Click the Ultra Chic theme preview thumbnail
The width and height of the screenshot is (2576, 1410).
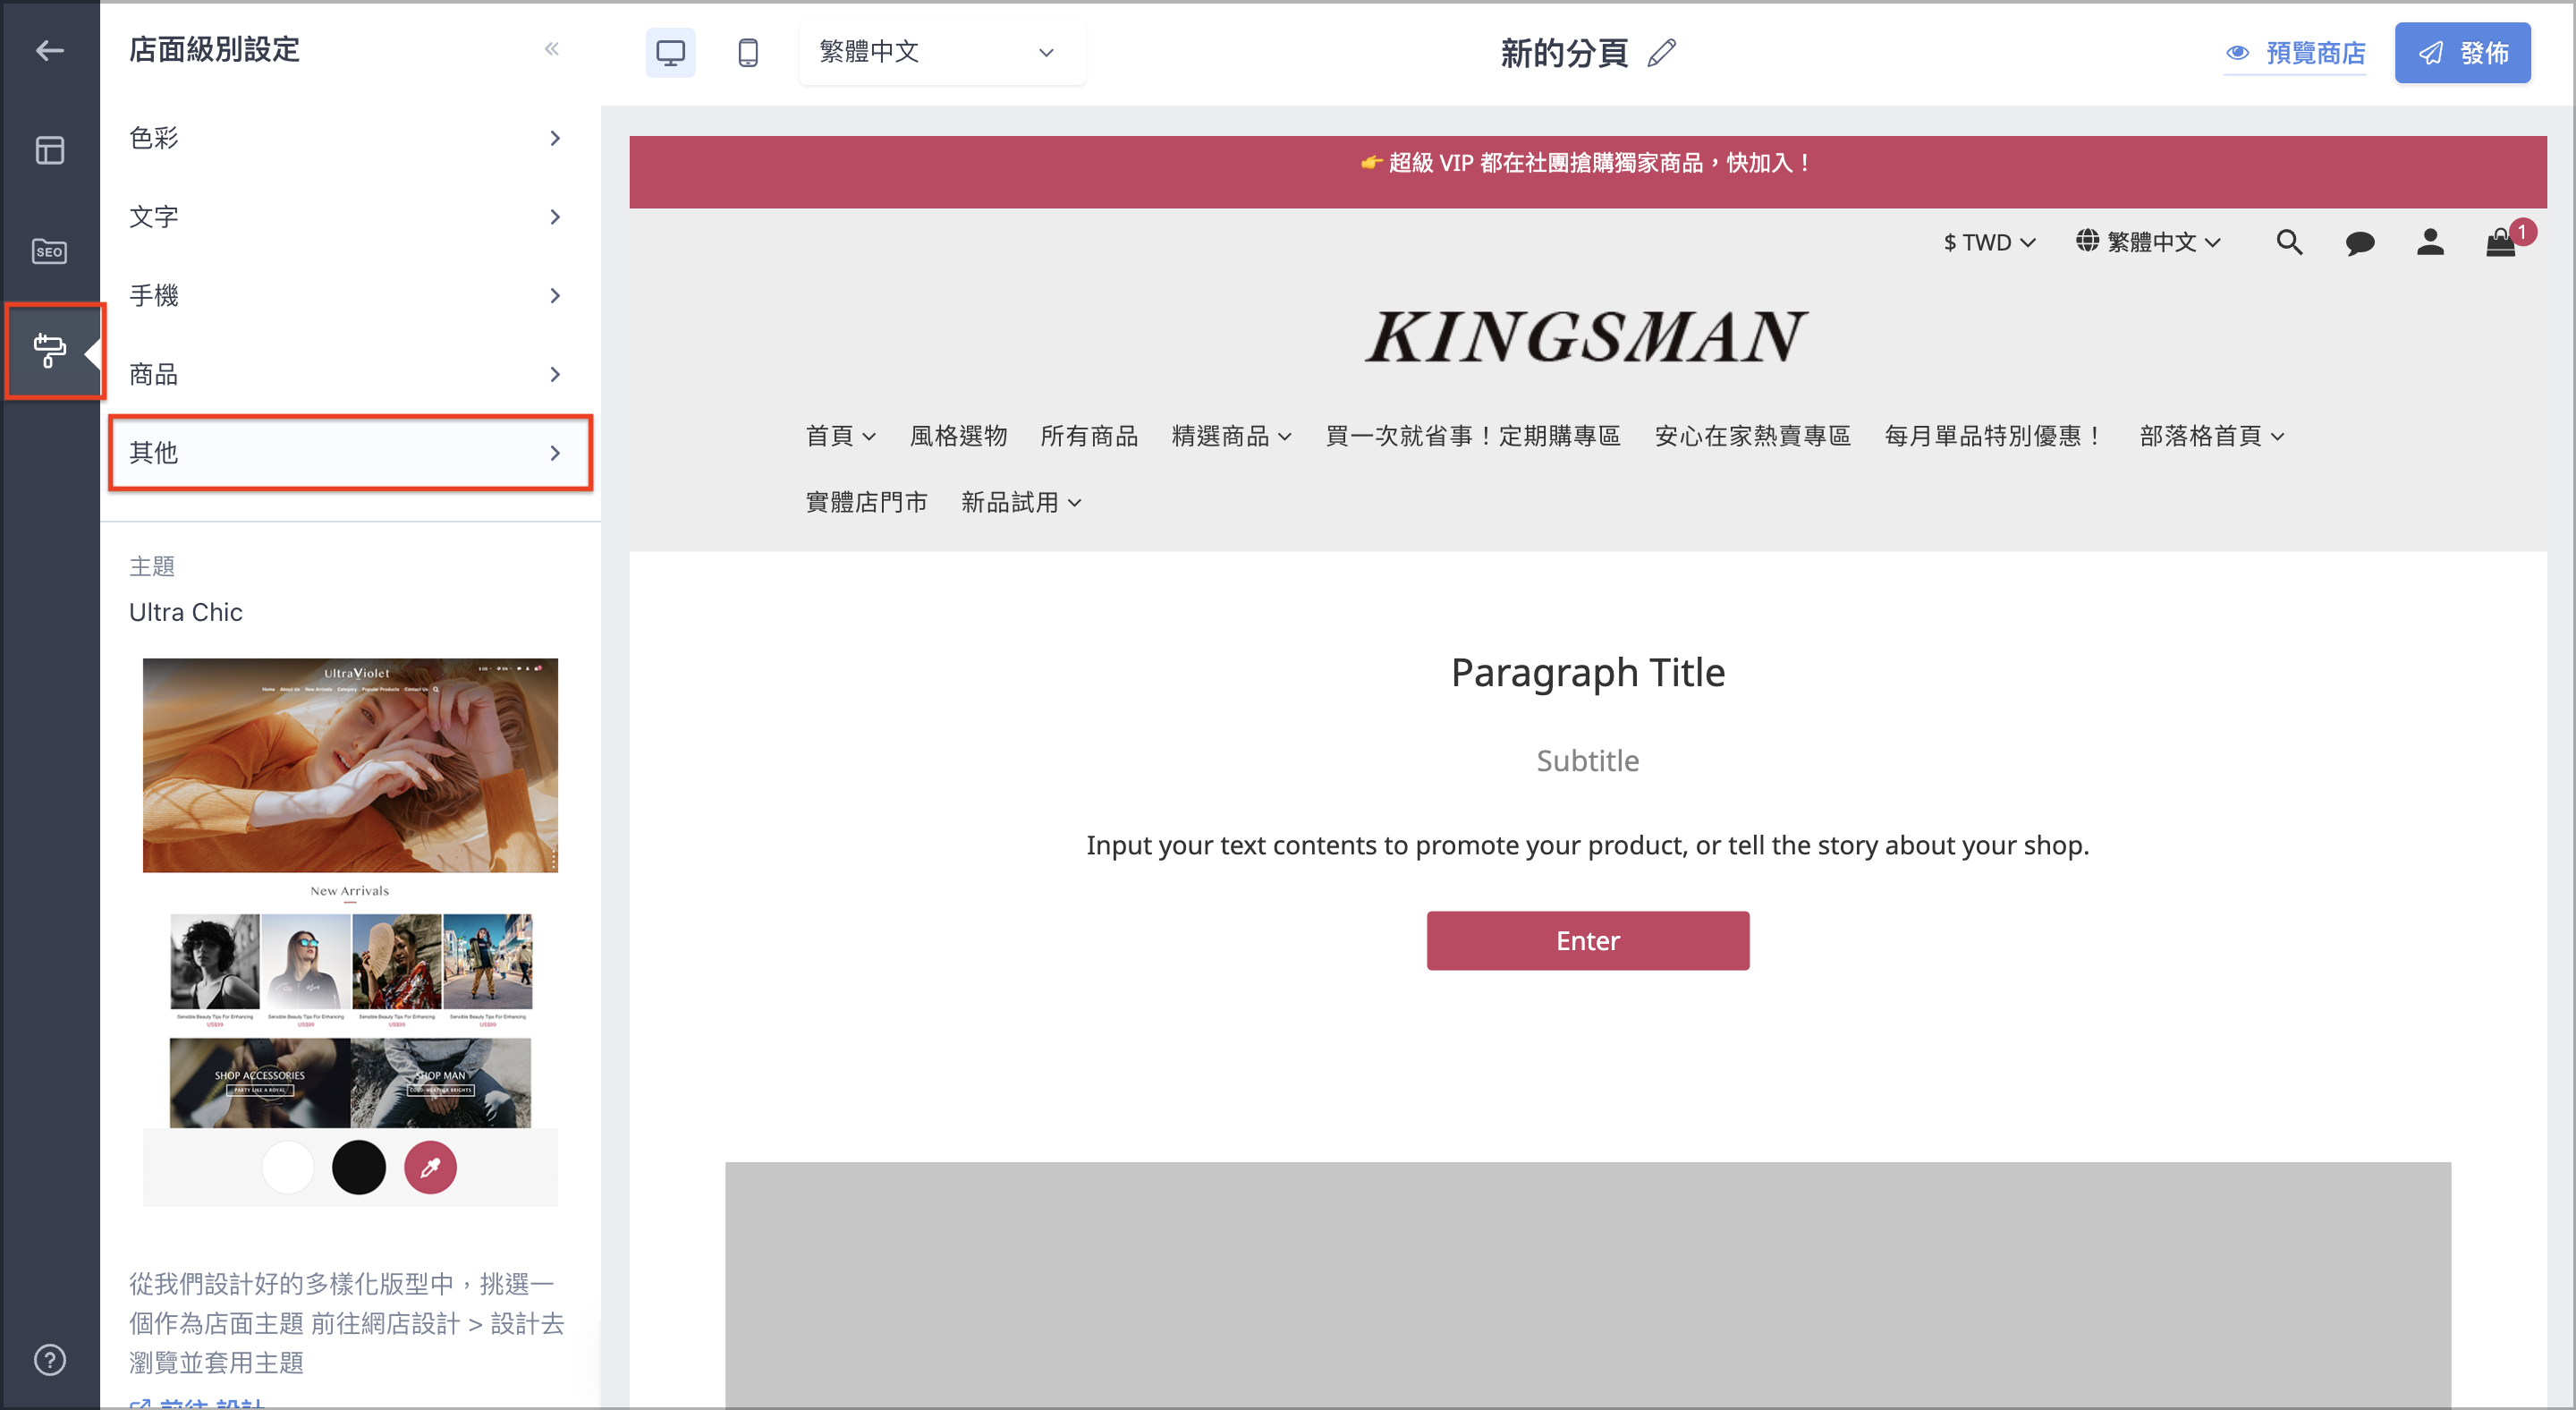click(350, 892)
